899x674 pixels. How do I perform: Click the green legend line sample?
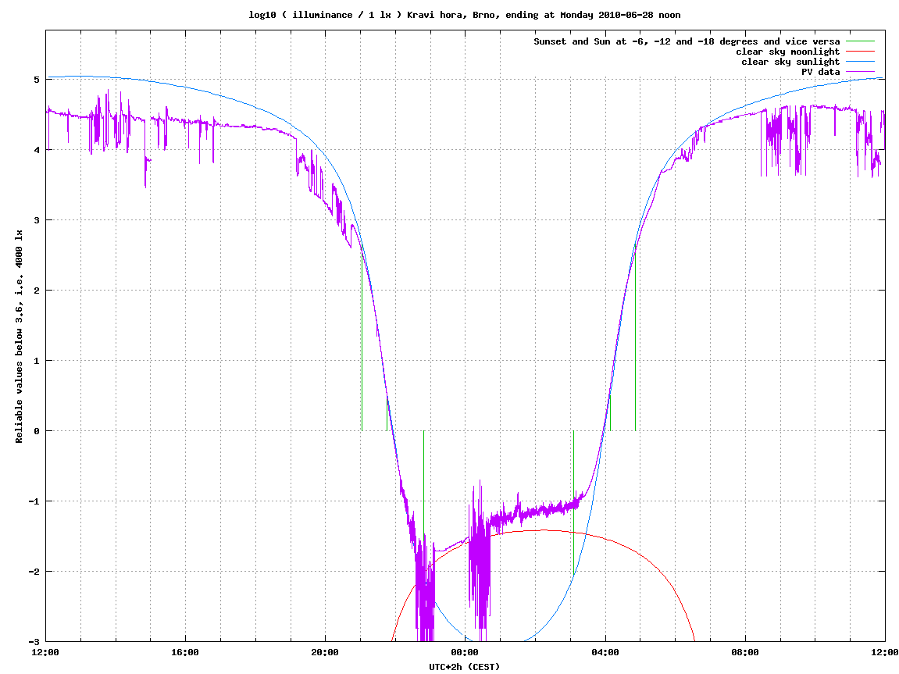(860, 41)
